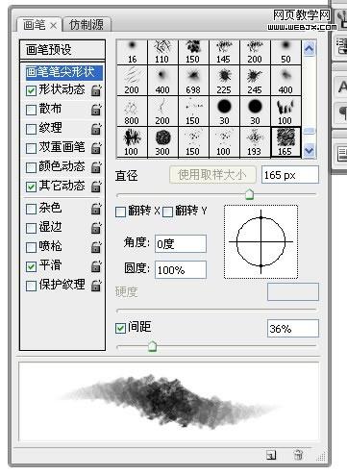
Task: Switch to the 仿制源 tab
Action: 87,24
